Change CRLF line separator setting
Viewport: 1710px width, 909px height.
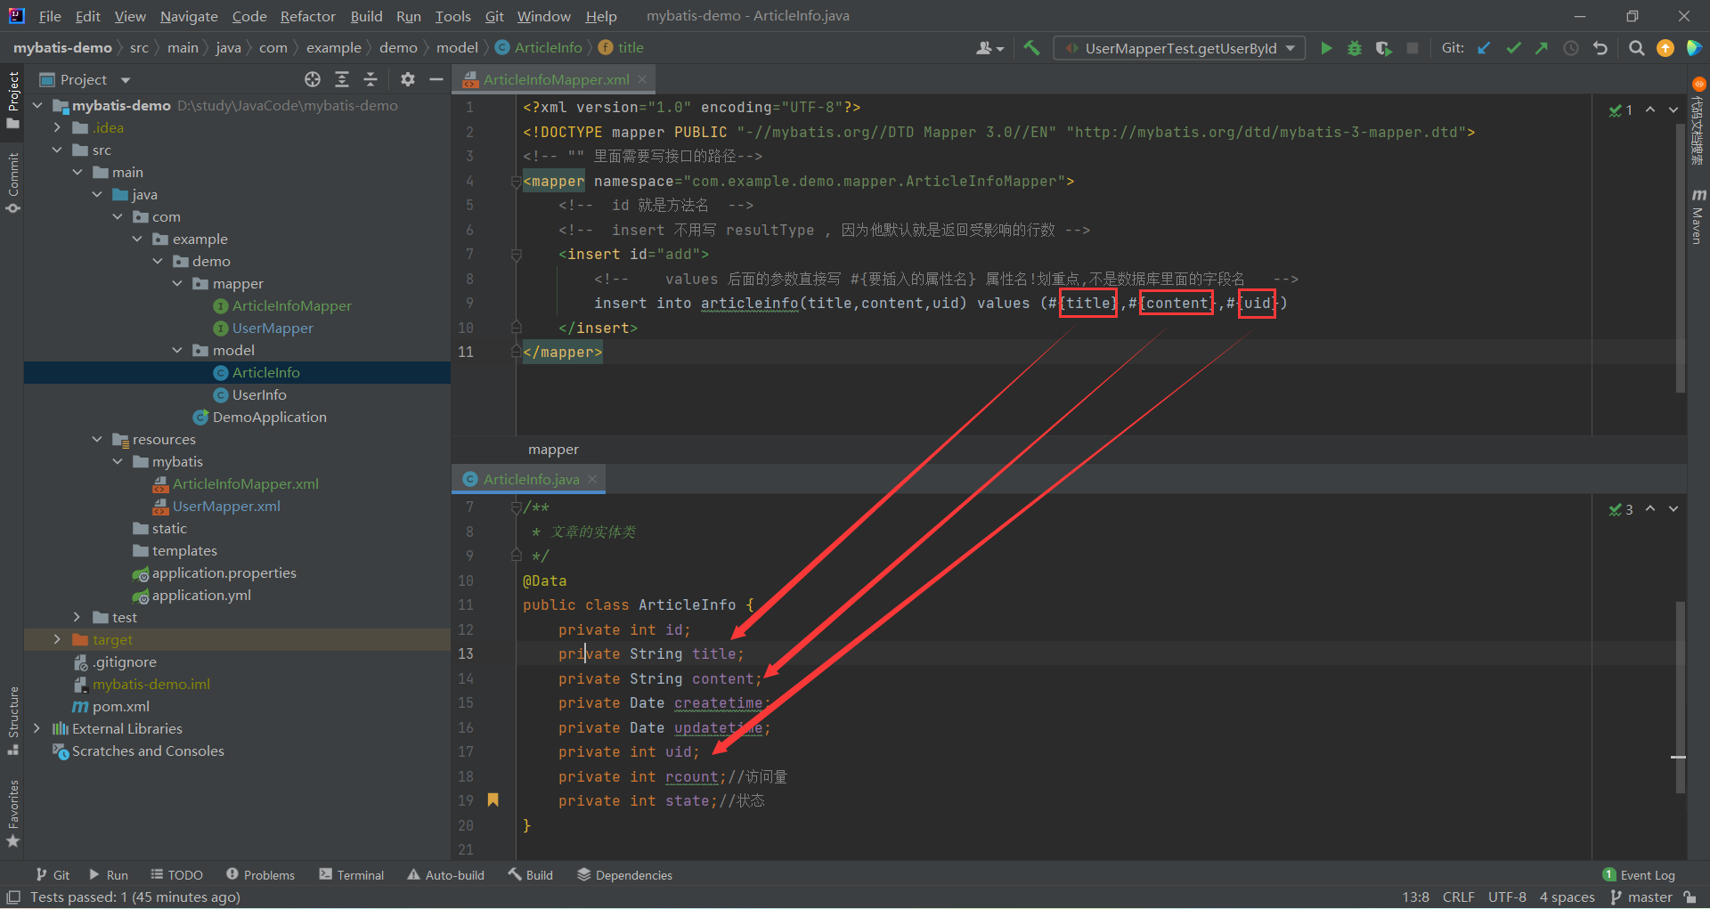pyautogui.click(x=1459, y=897)
